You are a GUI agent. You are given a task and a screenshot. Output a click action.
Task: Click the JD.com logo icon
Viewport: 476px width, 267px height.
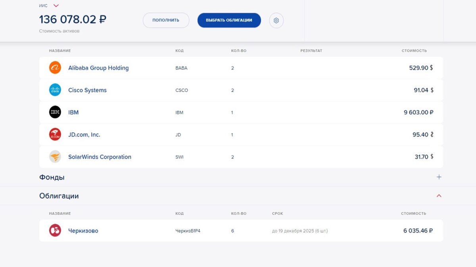pyautogui.click(x=55, y=134)
